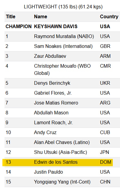Screen dimensions: 120x188
Task: Click the Title column header
Action: click(x=10, y=17)
